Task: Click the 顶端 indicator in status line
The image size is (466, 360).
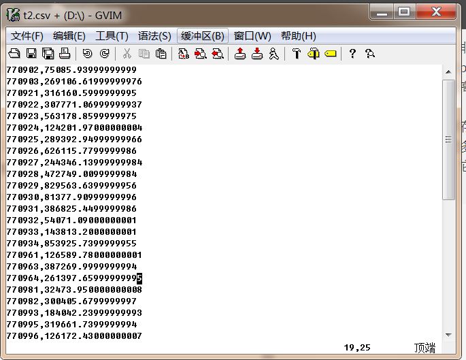Action: (x=425, y=348)
